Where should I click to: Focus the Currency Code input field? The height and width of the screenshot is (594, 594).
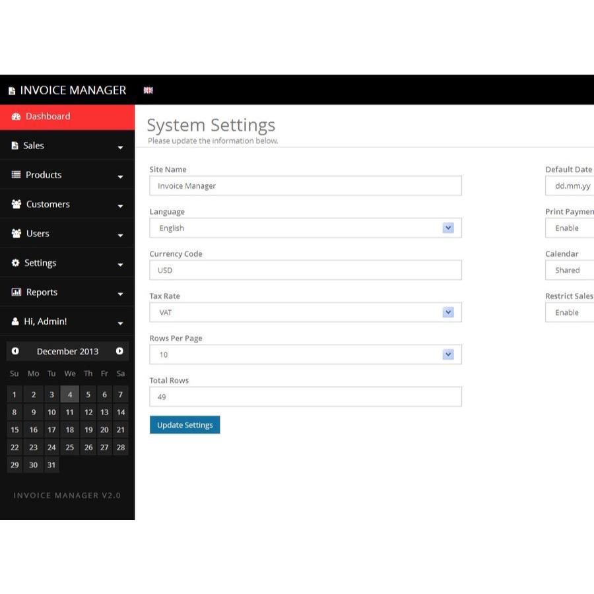[306, 270]
